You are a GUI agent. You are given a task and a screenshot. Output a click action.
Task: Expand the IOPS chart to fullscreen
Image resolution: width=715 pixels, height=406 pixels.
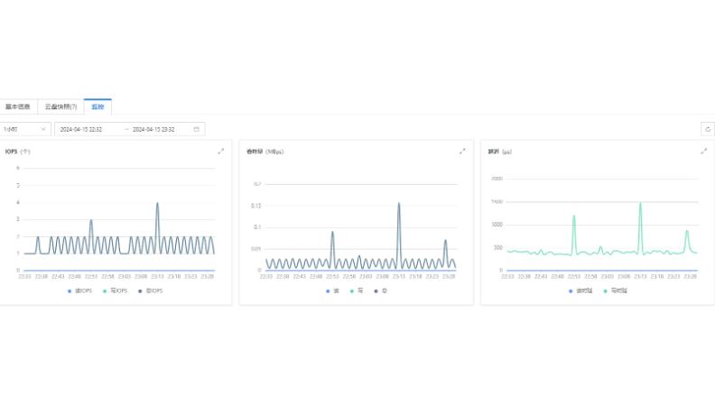220,152
